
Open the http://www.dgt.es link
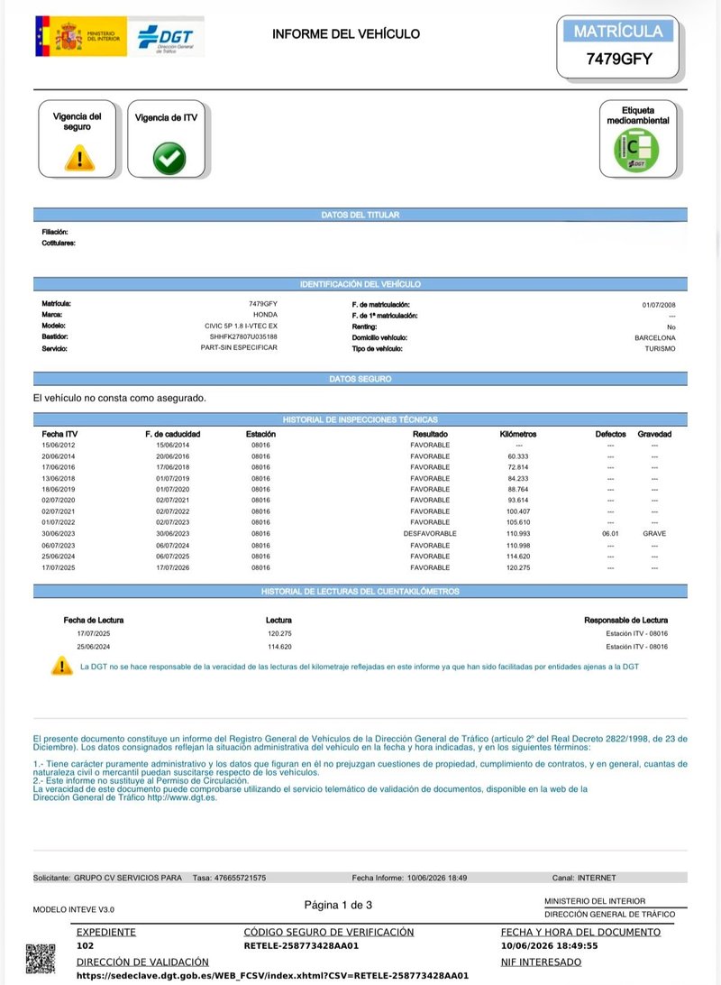pos(182,797)
